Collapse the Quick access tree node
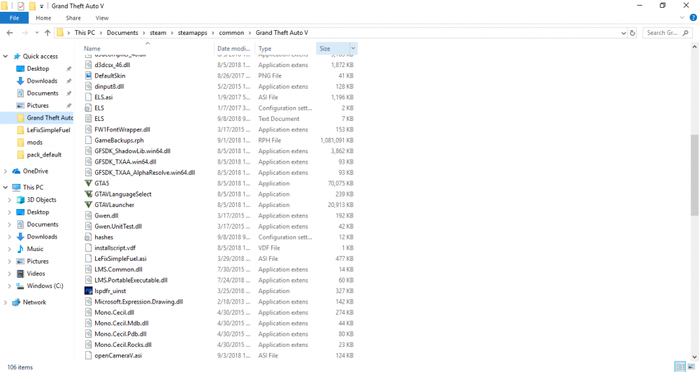 (x=6, y=56)
